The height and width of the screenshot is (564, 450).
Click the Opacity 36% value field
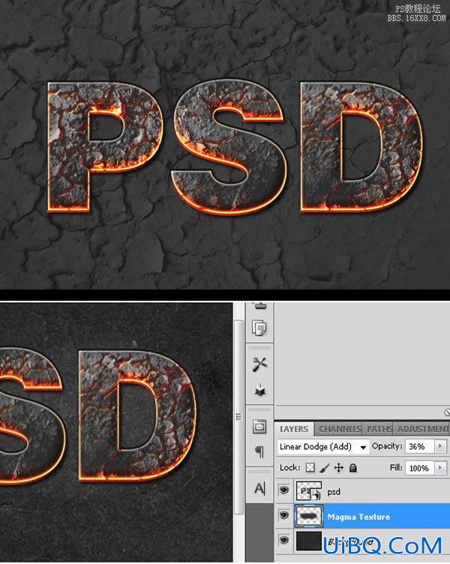click(x=420, y=447)
